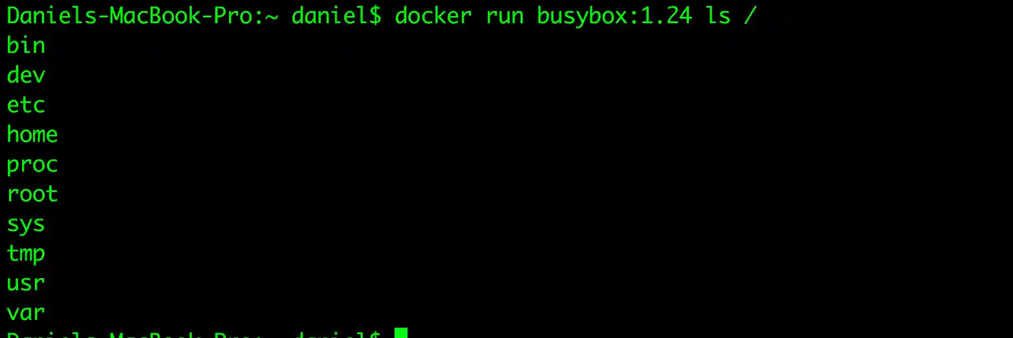Click the 'proc' output entry
Screen dimensions: 1013x338
pyautogui.click(x=32, y=165)
